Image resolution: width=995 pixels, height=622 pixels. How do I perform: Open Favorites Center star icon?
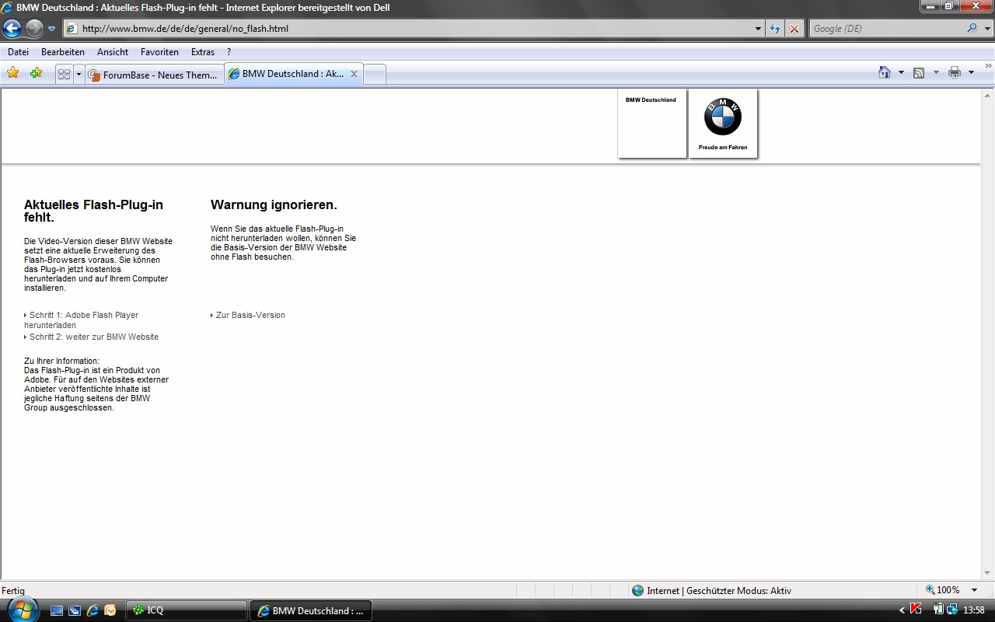(13, 73)
